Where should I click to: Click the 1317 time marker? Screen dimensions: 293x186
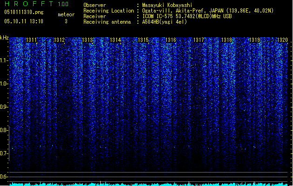198,40
